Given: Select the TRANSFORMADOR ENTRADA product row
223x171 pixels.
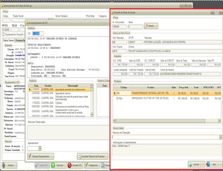Looking at the screenshot, I should (167, 93).
